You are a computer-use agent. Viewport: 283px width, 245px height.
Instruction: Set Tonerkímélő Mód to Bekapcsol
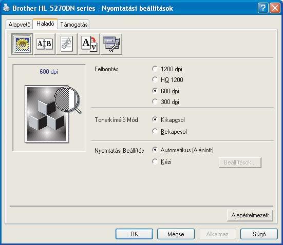click(x=169, y=132)
